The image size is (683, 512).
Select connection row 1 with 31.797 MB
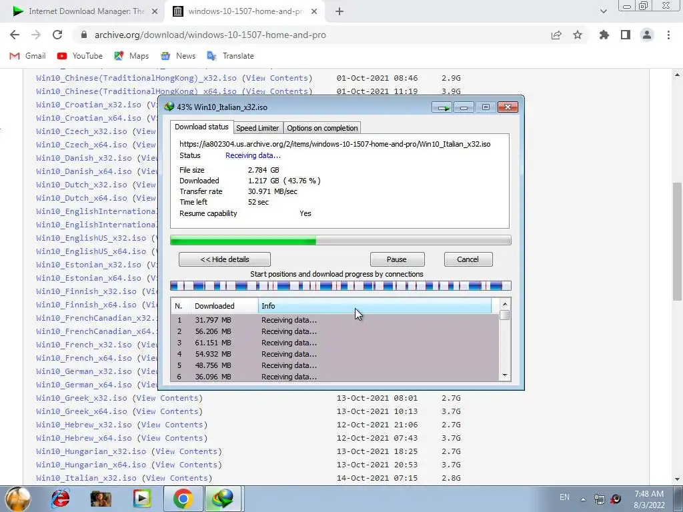tap(335, 320)
